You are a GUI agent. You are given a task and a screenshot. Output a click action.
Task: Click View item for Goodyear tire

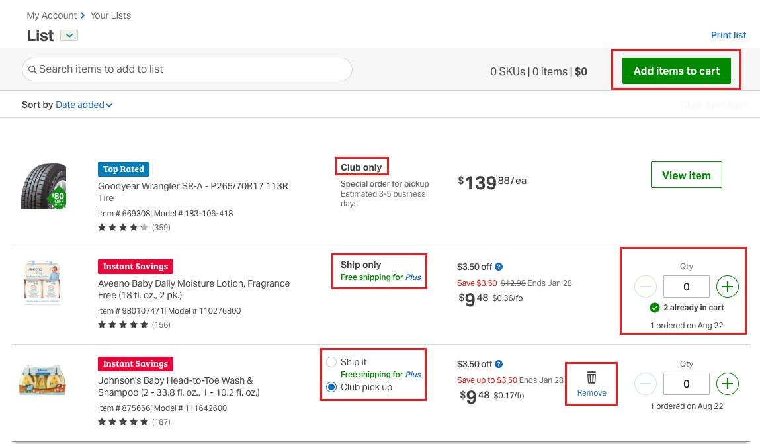(x=686, y=175)
